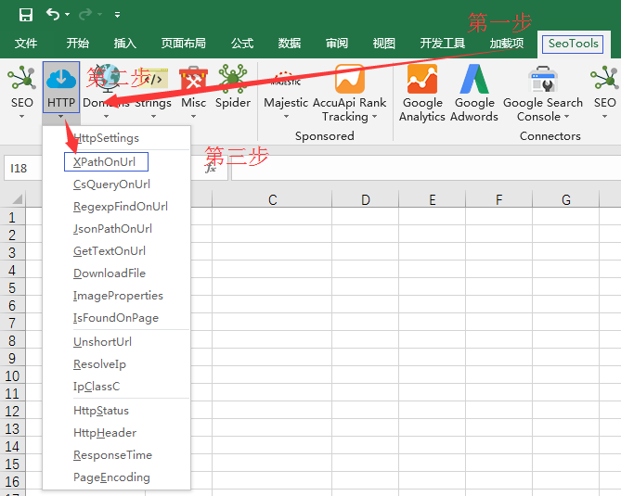Screen dimensions: 621x496
Task: Choose PageEncoding from the HTTP menu
Action: [116, 477]
